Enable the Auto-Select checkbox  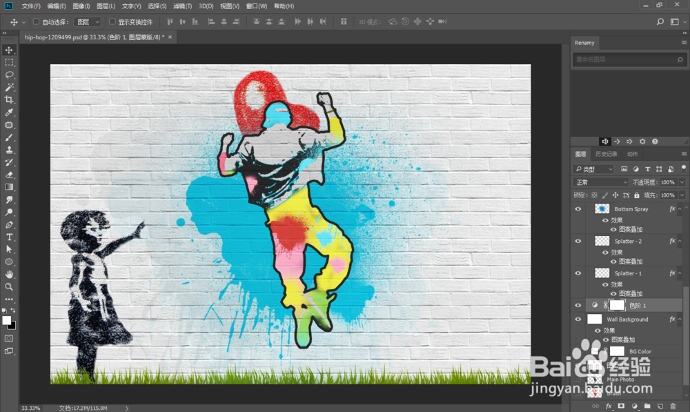pyautogui.click(x=37, y=21)
